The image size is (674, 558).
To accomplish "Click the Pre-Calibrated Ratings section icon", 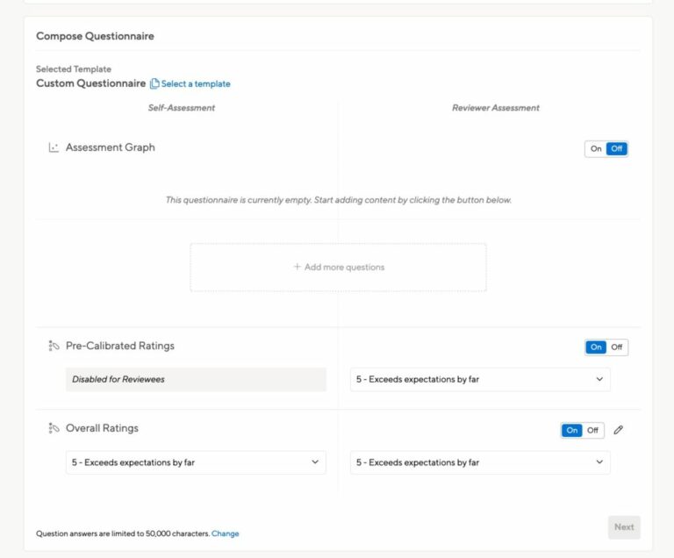I will pyautogui.click(x=54, y=346).
